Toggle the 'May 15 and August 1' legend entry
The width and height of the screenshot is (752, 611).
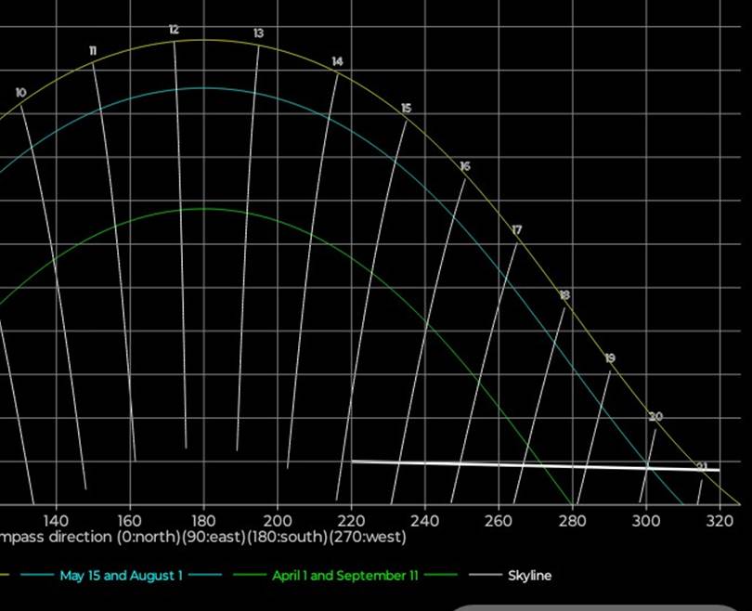(121, 576)
